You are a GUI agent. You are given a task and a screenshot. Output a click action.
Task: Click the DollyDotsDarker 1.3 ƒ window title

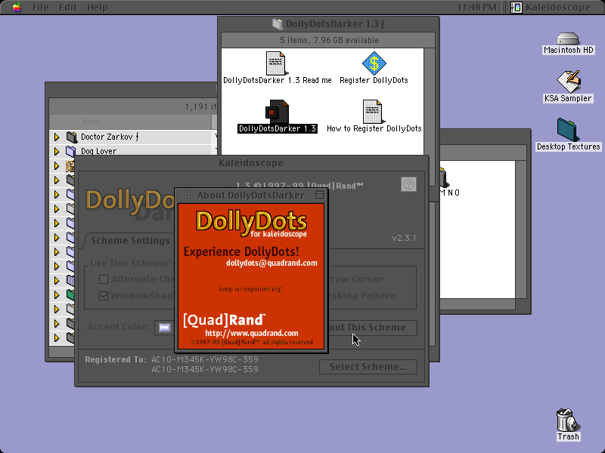tap(335, 24)
